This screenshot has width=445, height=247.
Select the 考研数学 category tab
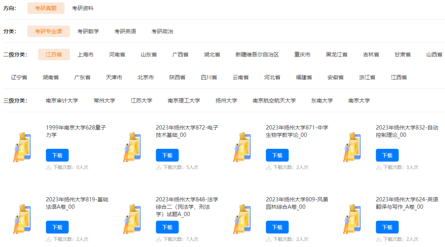click(x=88, y=31)
